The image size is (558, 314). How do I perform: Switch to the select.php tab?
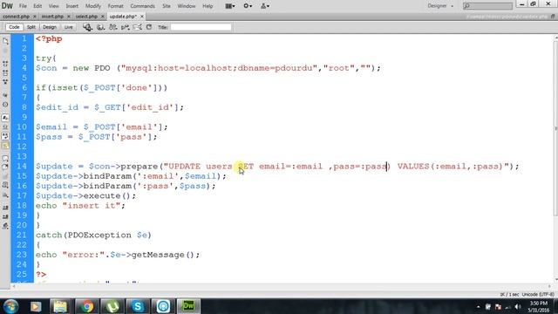[86, 17]
